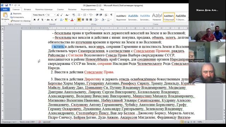Open the Буфер обмена dialog launcher

point(30,24)
